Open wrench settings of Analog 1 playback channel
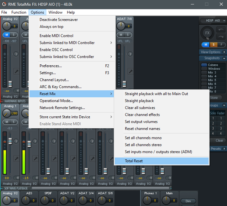This screenshot has height=206, width=227. coord(16,158)
